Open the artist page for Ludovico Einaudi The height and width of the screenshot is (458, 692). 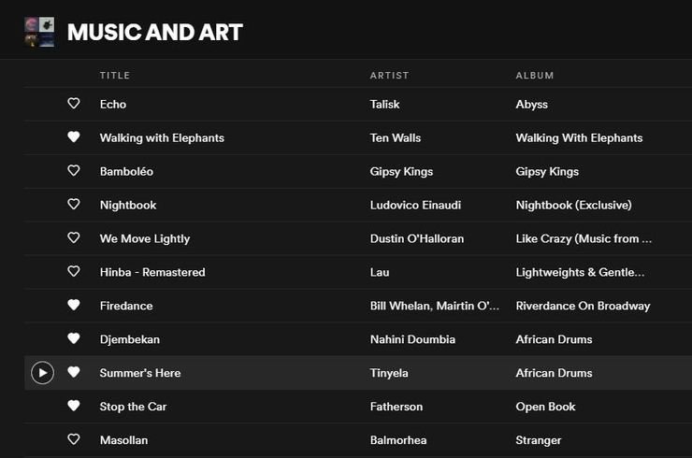(415, 206)
